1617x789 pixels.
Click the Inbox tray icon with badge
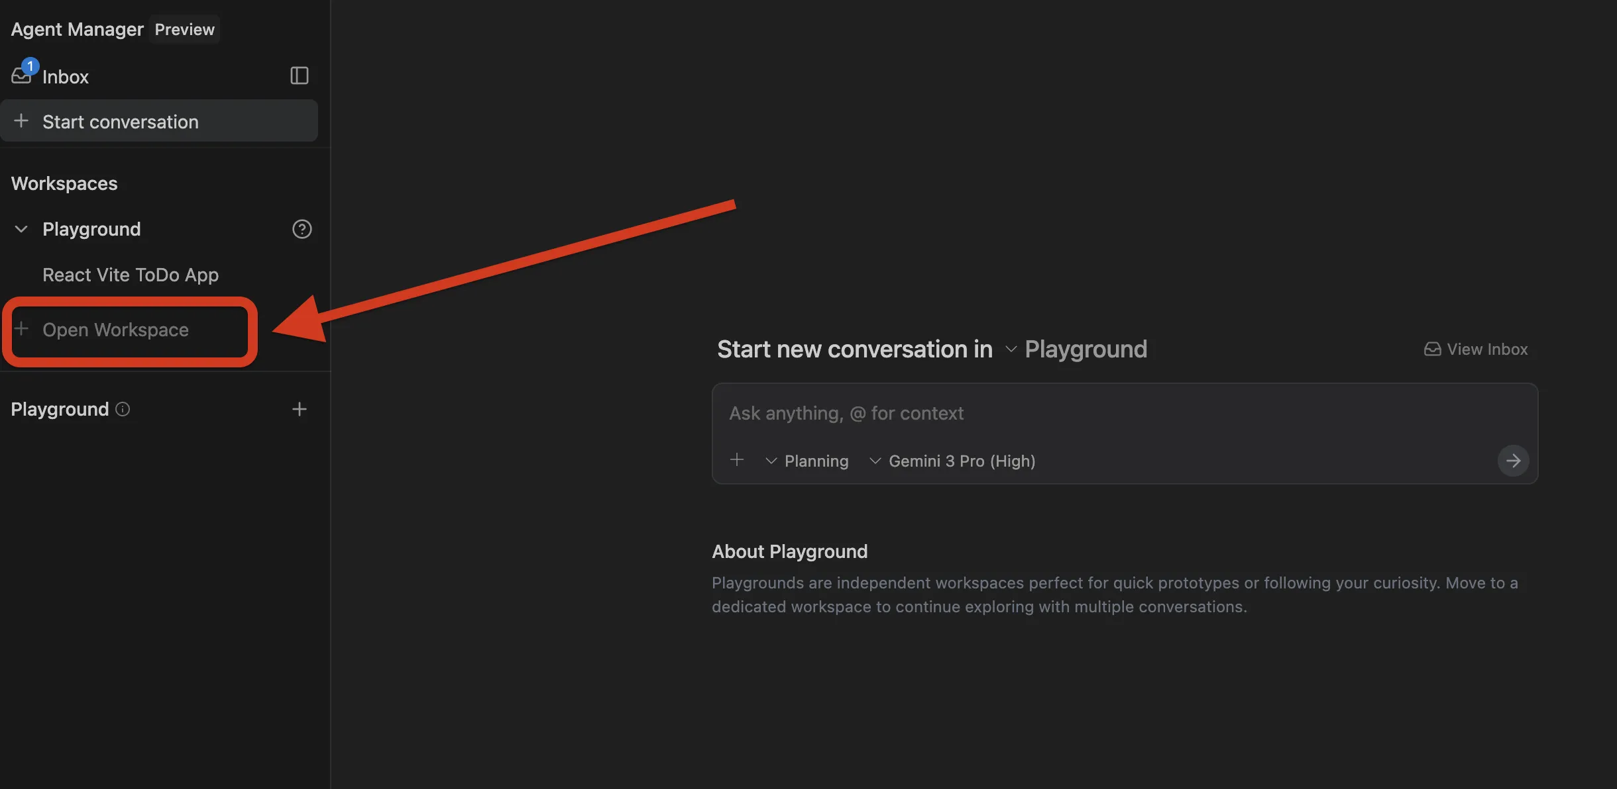click(x=22, y=75)
